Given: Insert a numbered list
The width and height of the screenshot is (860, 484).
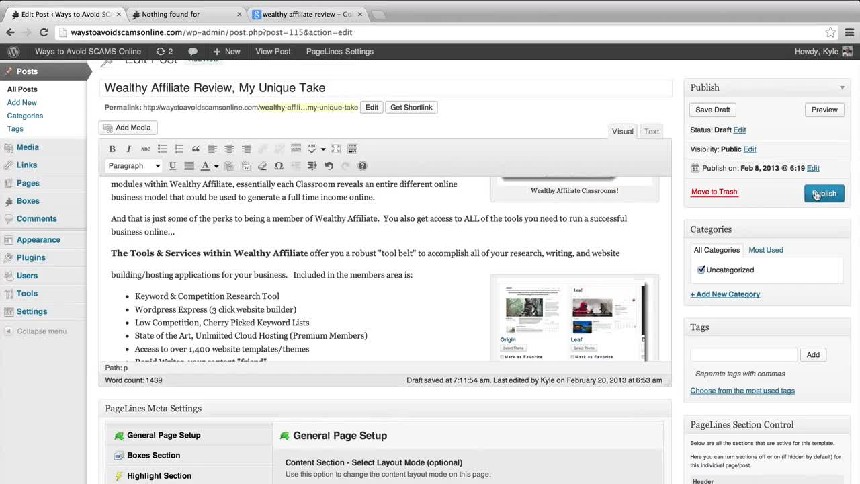Looking at the screenshot, I should [x=179, y=149].
